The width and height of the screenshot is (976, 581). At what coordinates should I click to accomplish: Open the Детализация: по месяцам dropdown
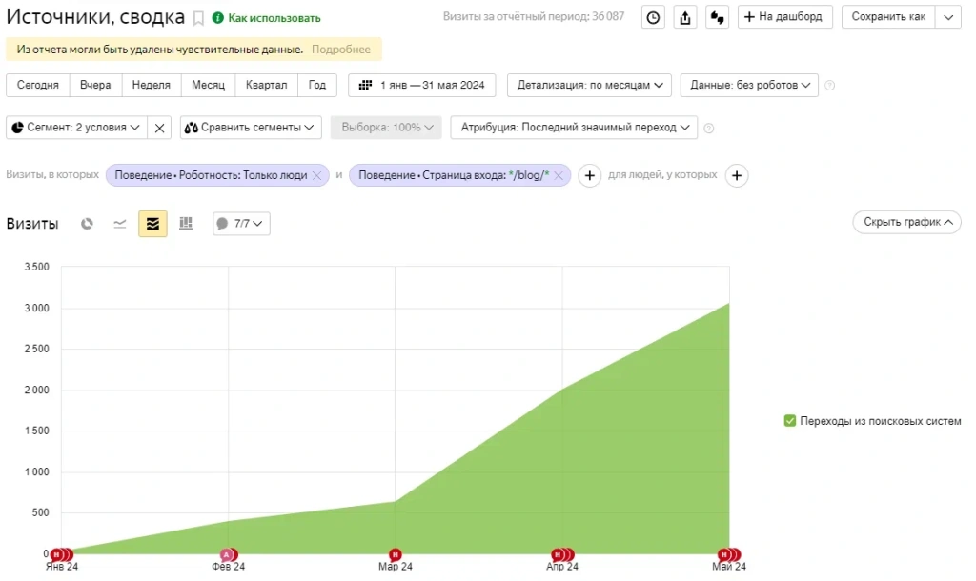coord(589,85)
